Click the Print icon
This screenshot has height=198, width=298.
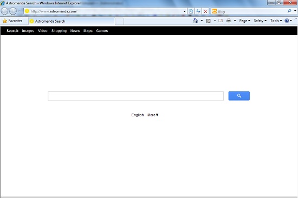(x=229, y=21)
